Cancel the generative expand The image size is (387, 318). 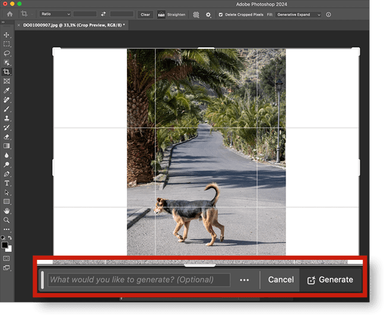click(x=281, y=280)
